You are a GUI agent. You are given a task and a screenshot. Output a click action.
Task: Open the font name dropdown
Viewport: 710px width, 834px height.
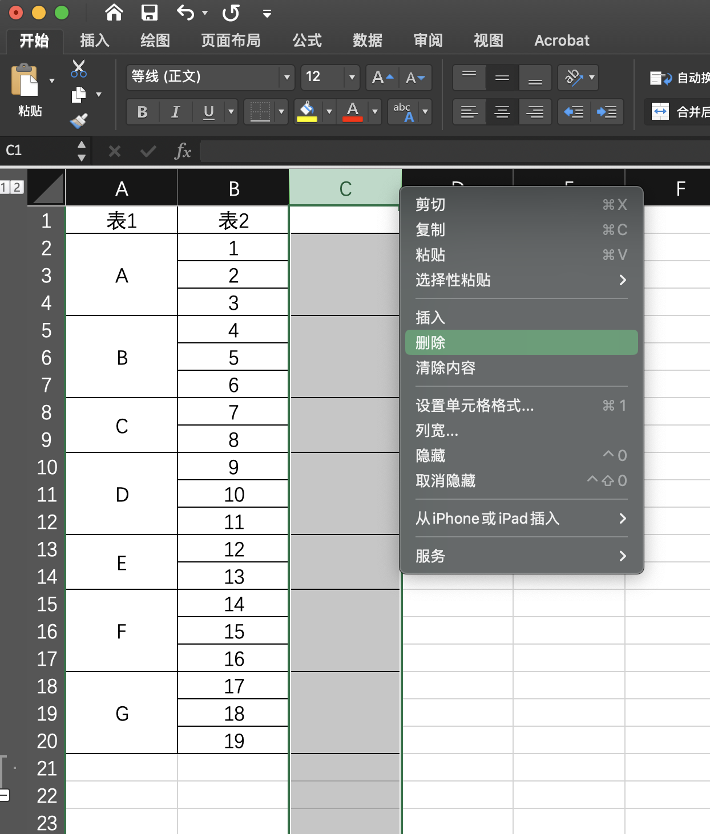pyautogui.click(x=287, y=78)
